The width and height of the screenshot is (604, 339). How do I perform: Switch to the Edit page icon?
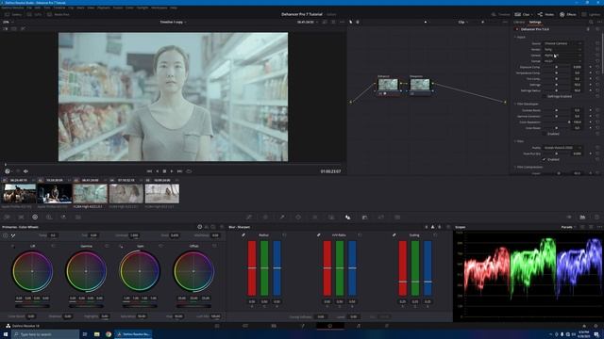274,326
